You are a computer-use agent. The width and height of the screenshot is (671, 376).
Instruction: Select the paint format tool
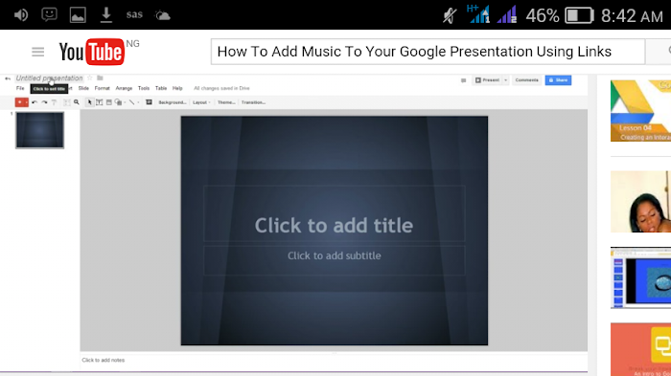coord(54,102)
